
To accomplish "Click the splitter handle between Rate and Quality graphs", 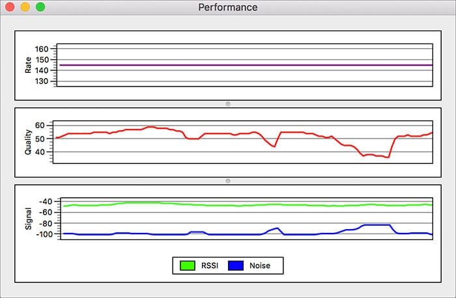I will point(228,104).
